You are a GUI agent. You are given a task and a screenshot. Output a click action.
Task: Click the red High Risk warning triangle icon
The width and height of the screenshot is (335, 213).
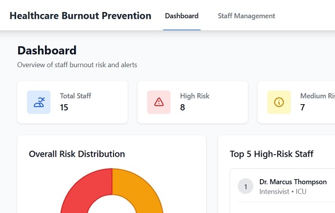159,102
